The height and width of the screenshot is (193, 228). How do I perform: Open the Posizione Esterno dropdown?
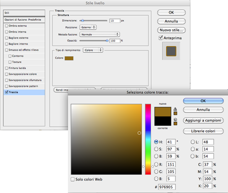(x=88, y=27)
